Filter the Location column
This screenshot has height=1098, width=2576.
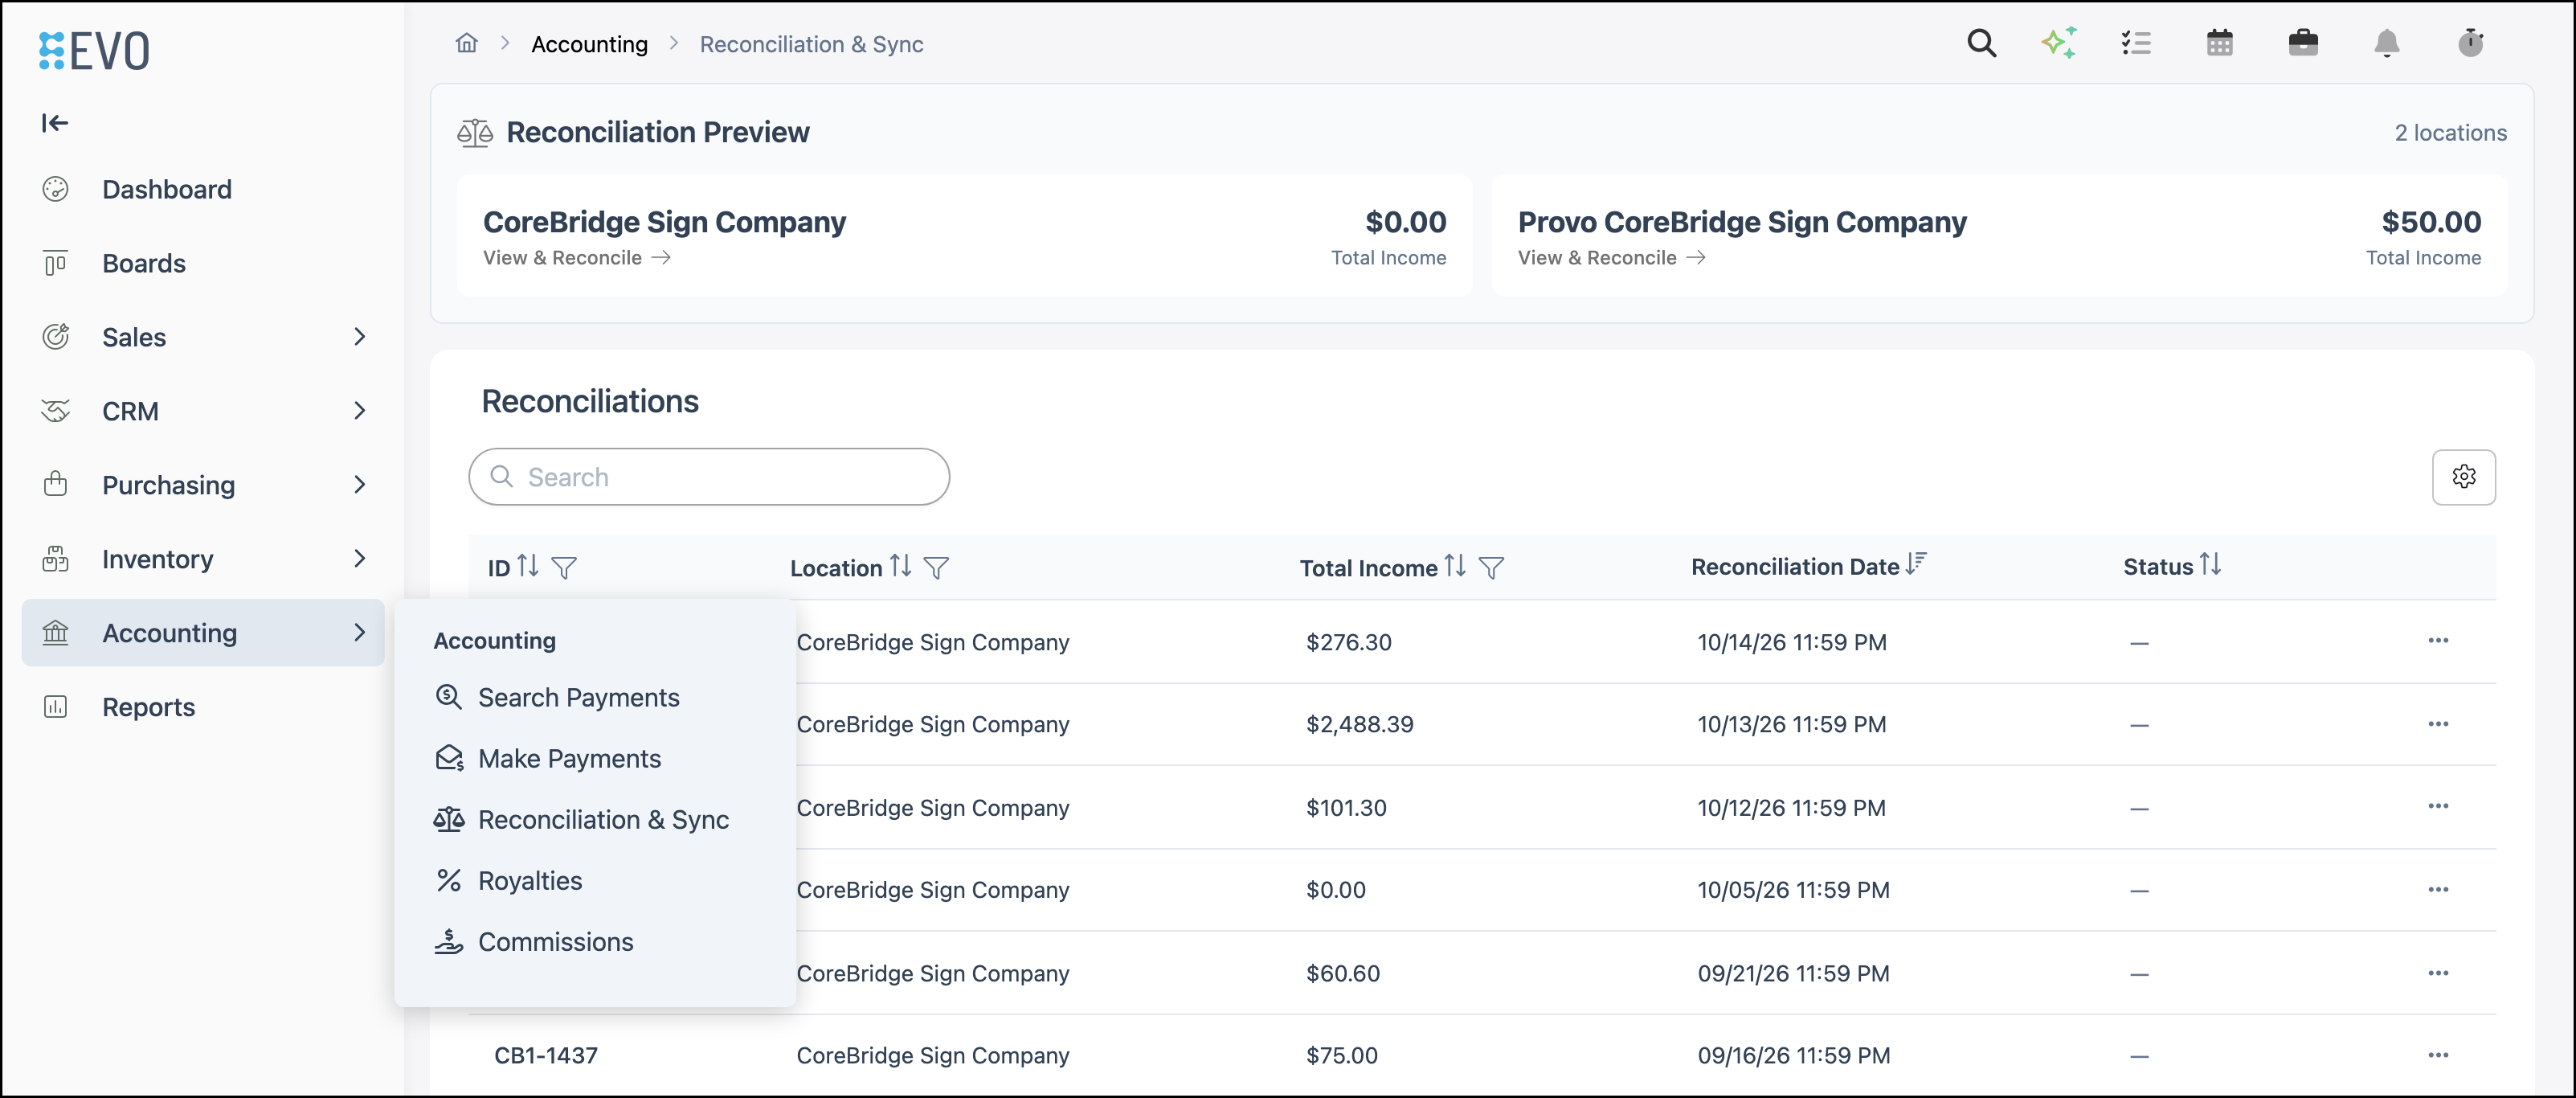coord(936,568)
